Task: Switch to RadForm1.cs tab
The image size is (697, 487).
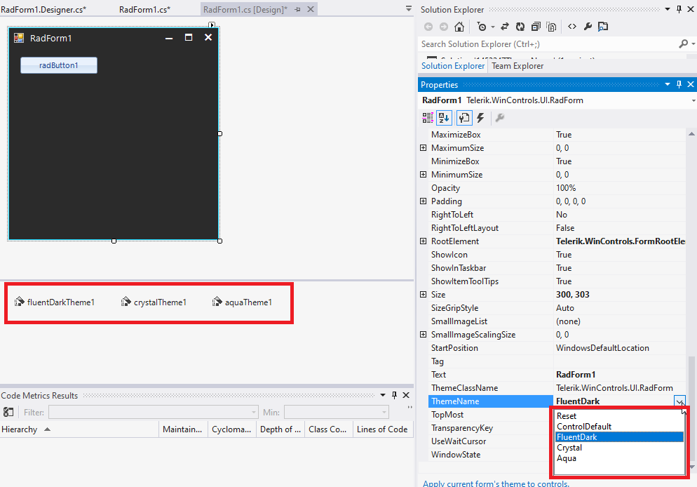Action: [145, 9]
